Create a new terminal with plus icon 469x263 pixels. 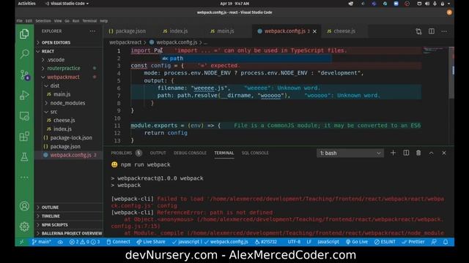393,153
